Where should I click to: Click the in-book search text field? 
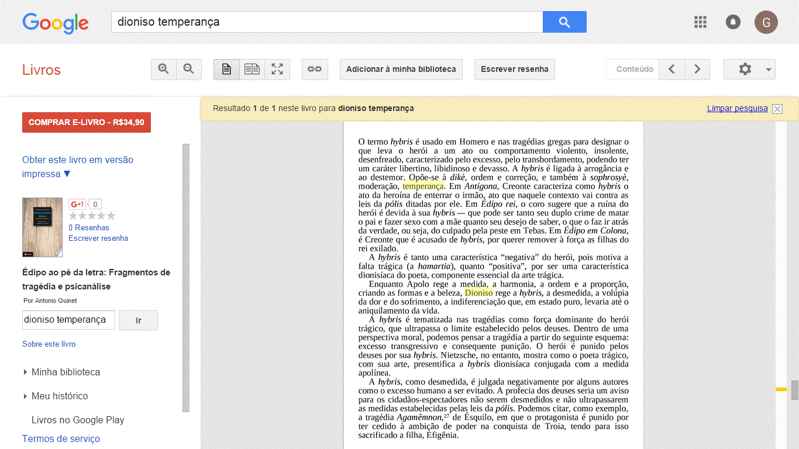point(68,320)
